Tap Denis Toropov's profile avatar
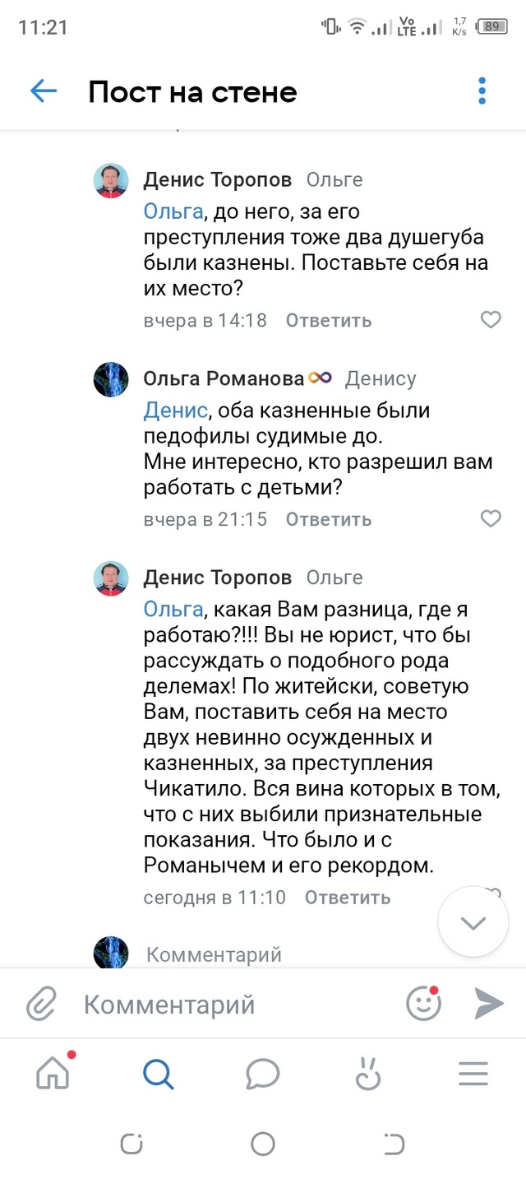 click(111, 179)
